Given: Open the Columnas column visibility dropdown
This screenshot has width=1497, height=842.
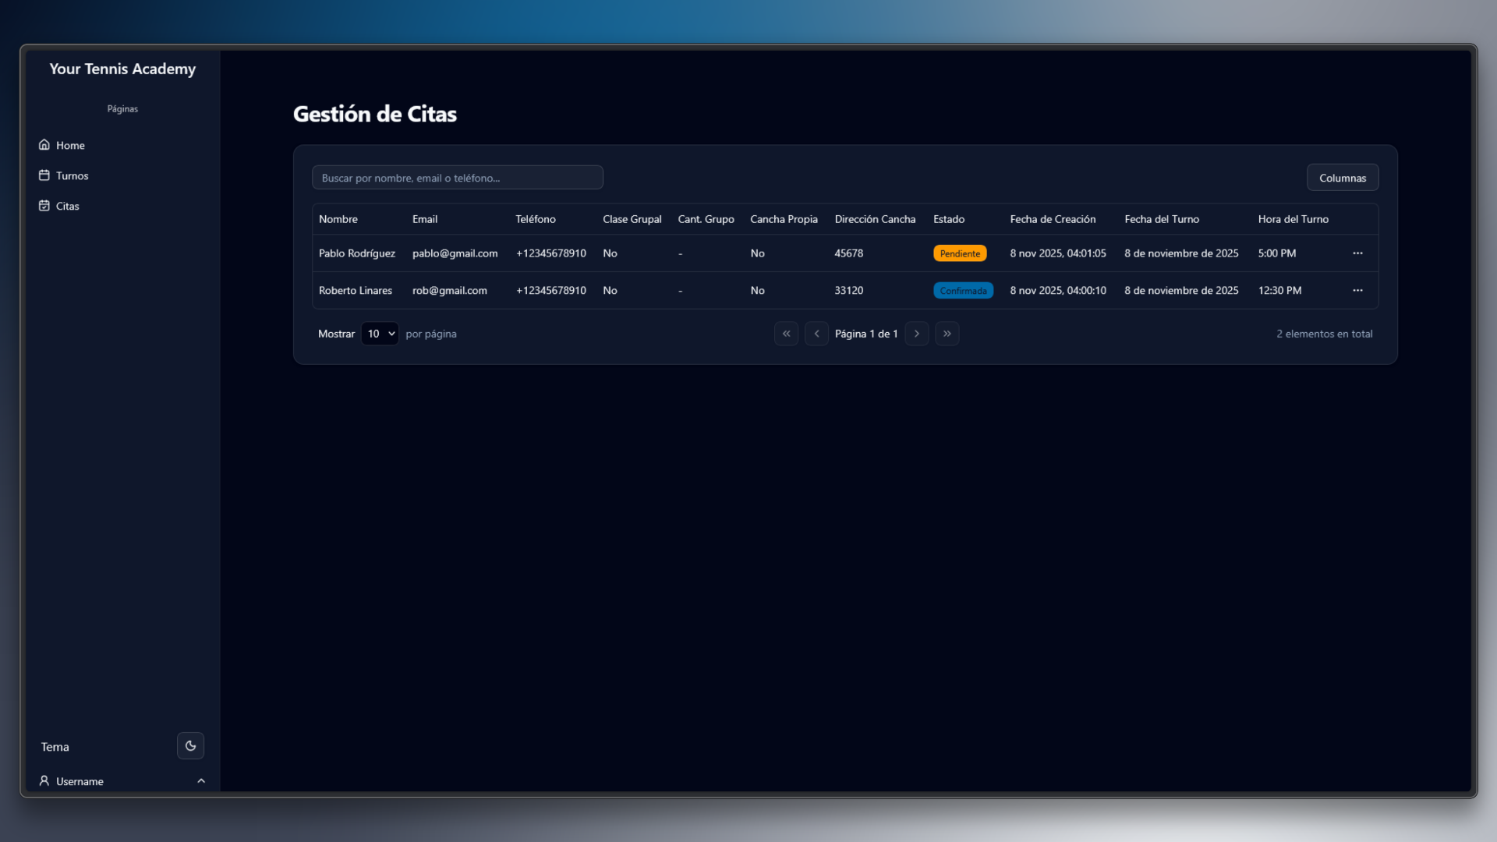Looking at the screenshot, I should coord(1342,178).
